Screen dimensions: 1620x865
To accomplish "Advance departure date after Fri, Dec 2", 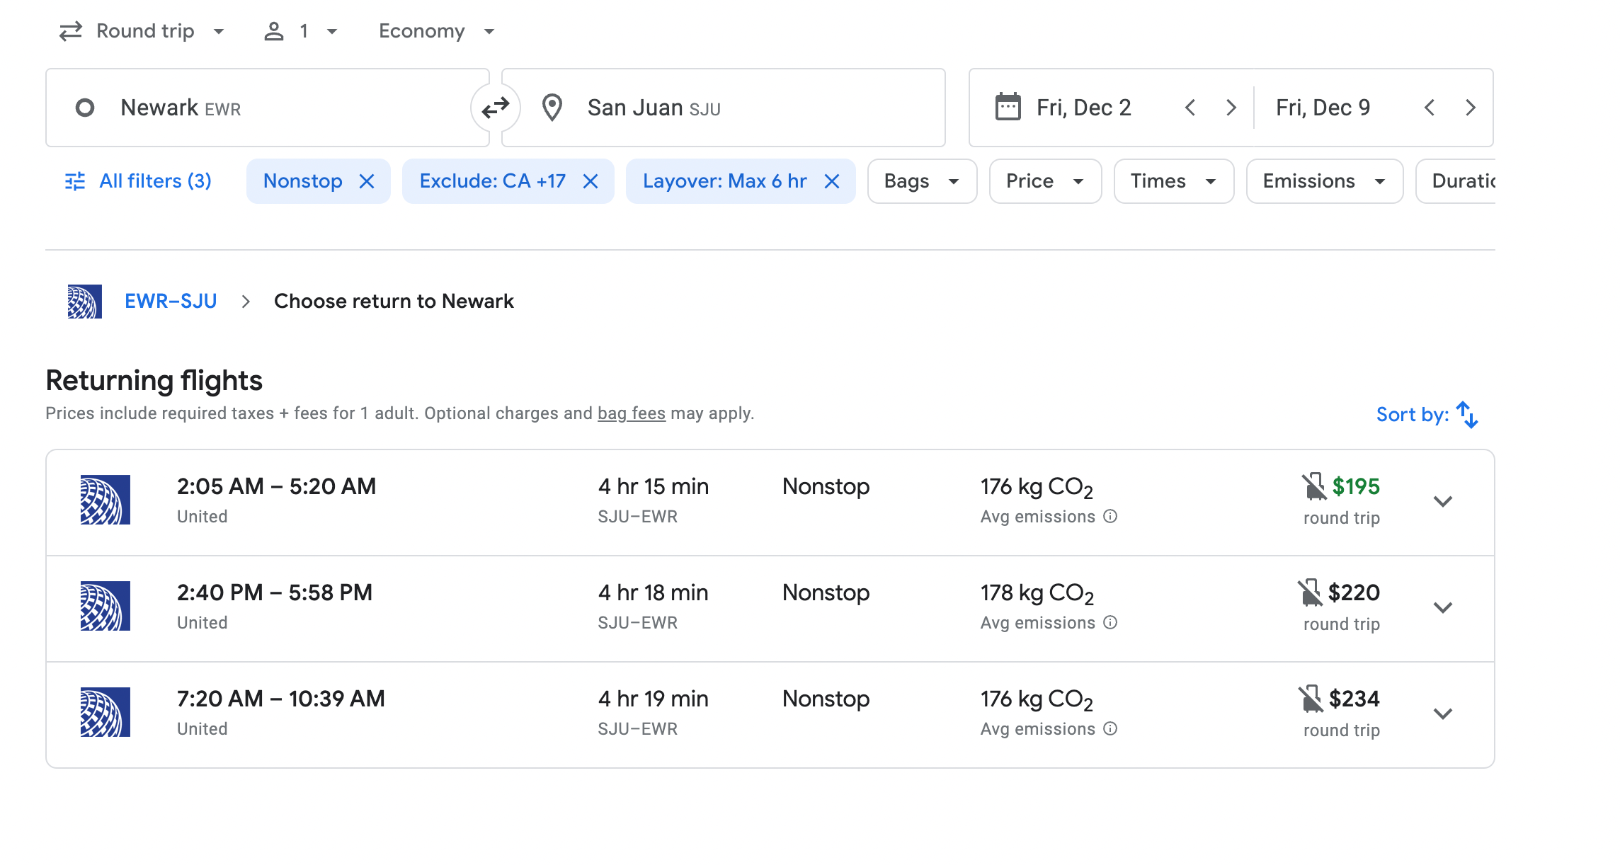I will pyautogui.click(x=1231, y=108).
